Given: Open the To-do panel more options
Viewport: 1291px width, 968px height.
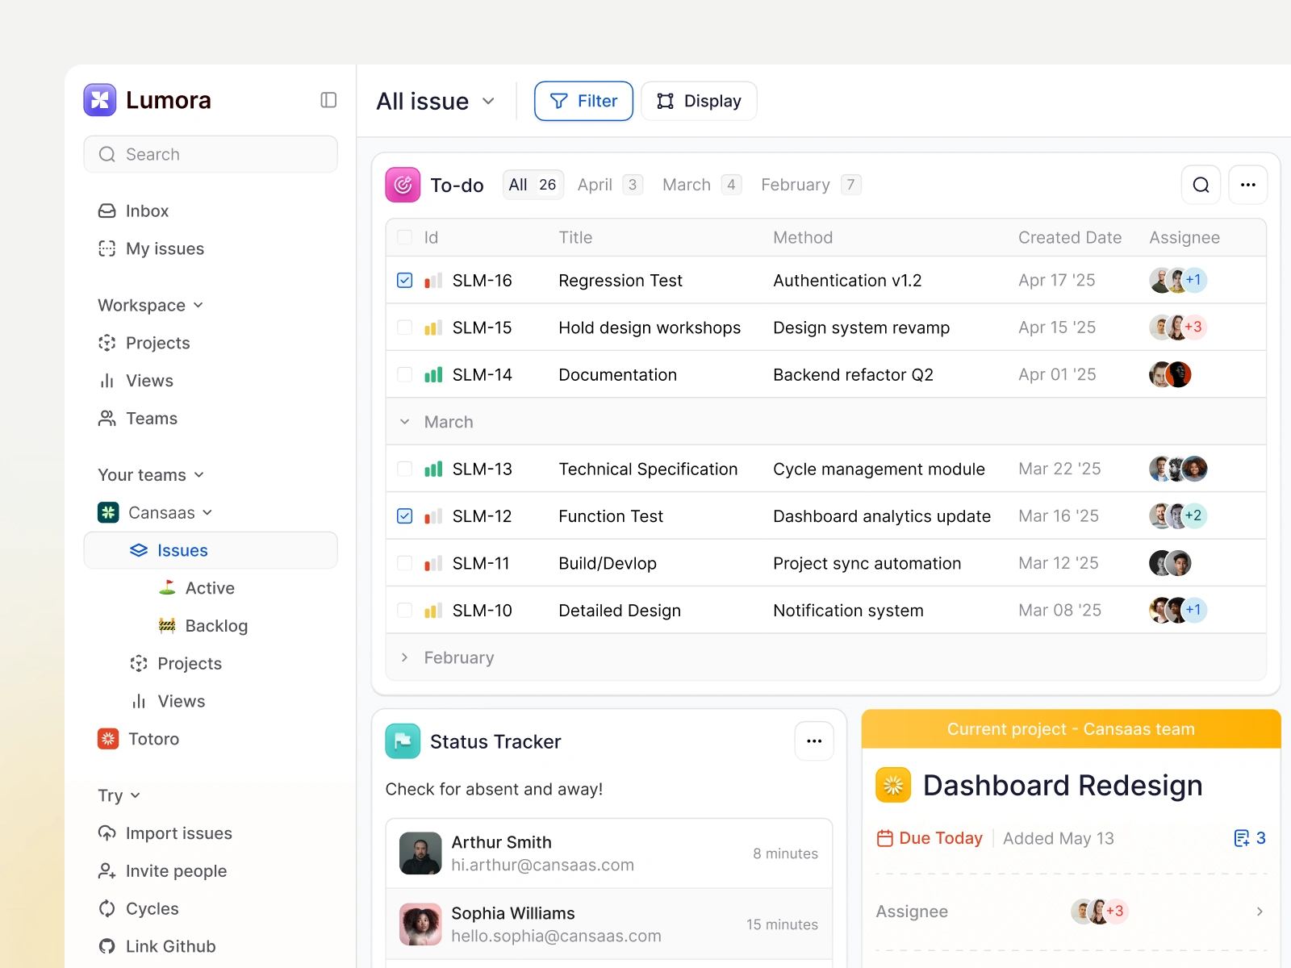Looking at the screenshot, I should point(1248,185).
